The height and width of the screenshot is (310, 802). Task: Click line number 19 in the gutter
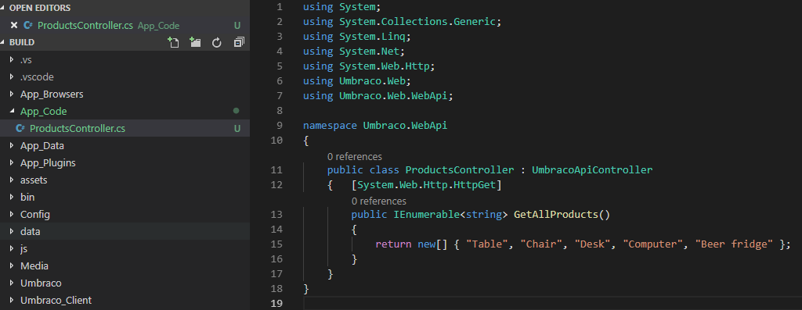[x=276, y=304]
